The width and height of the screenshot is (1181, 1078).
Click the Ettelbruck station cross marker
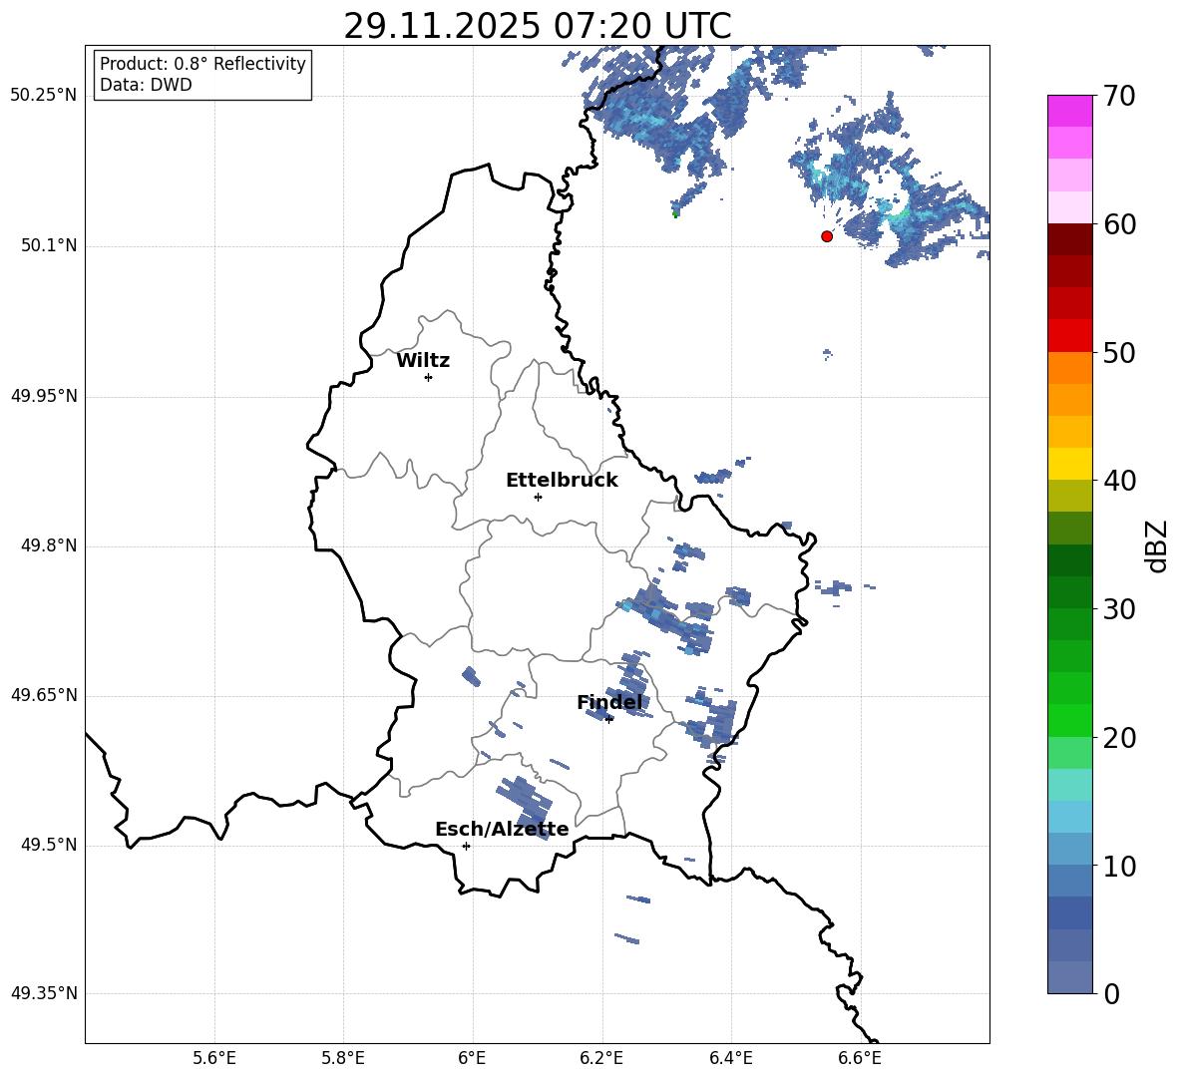(x=538, y=497)
